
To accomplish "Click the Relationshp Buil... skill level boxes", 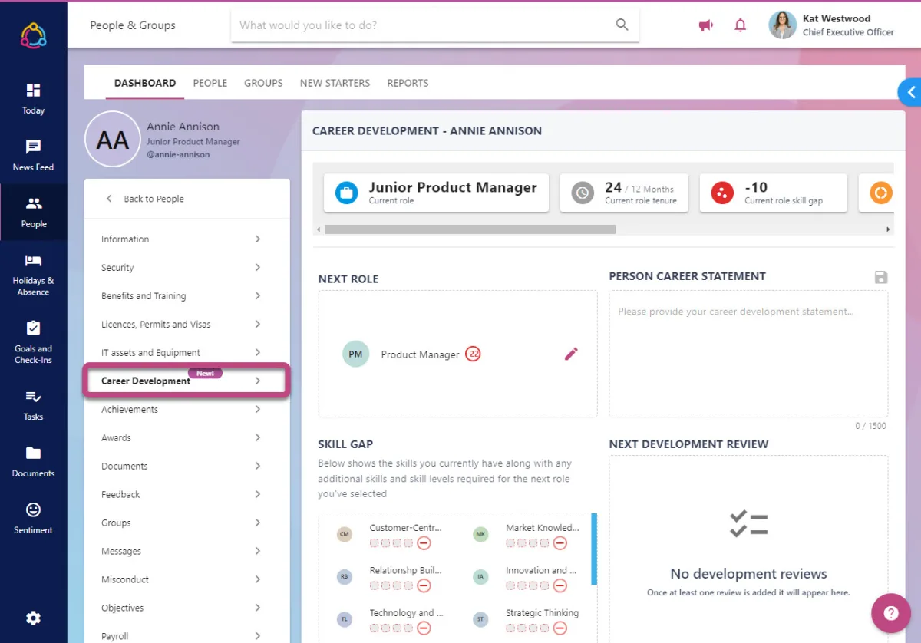I will coord(392,585).
